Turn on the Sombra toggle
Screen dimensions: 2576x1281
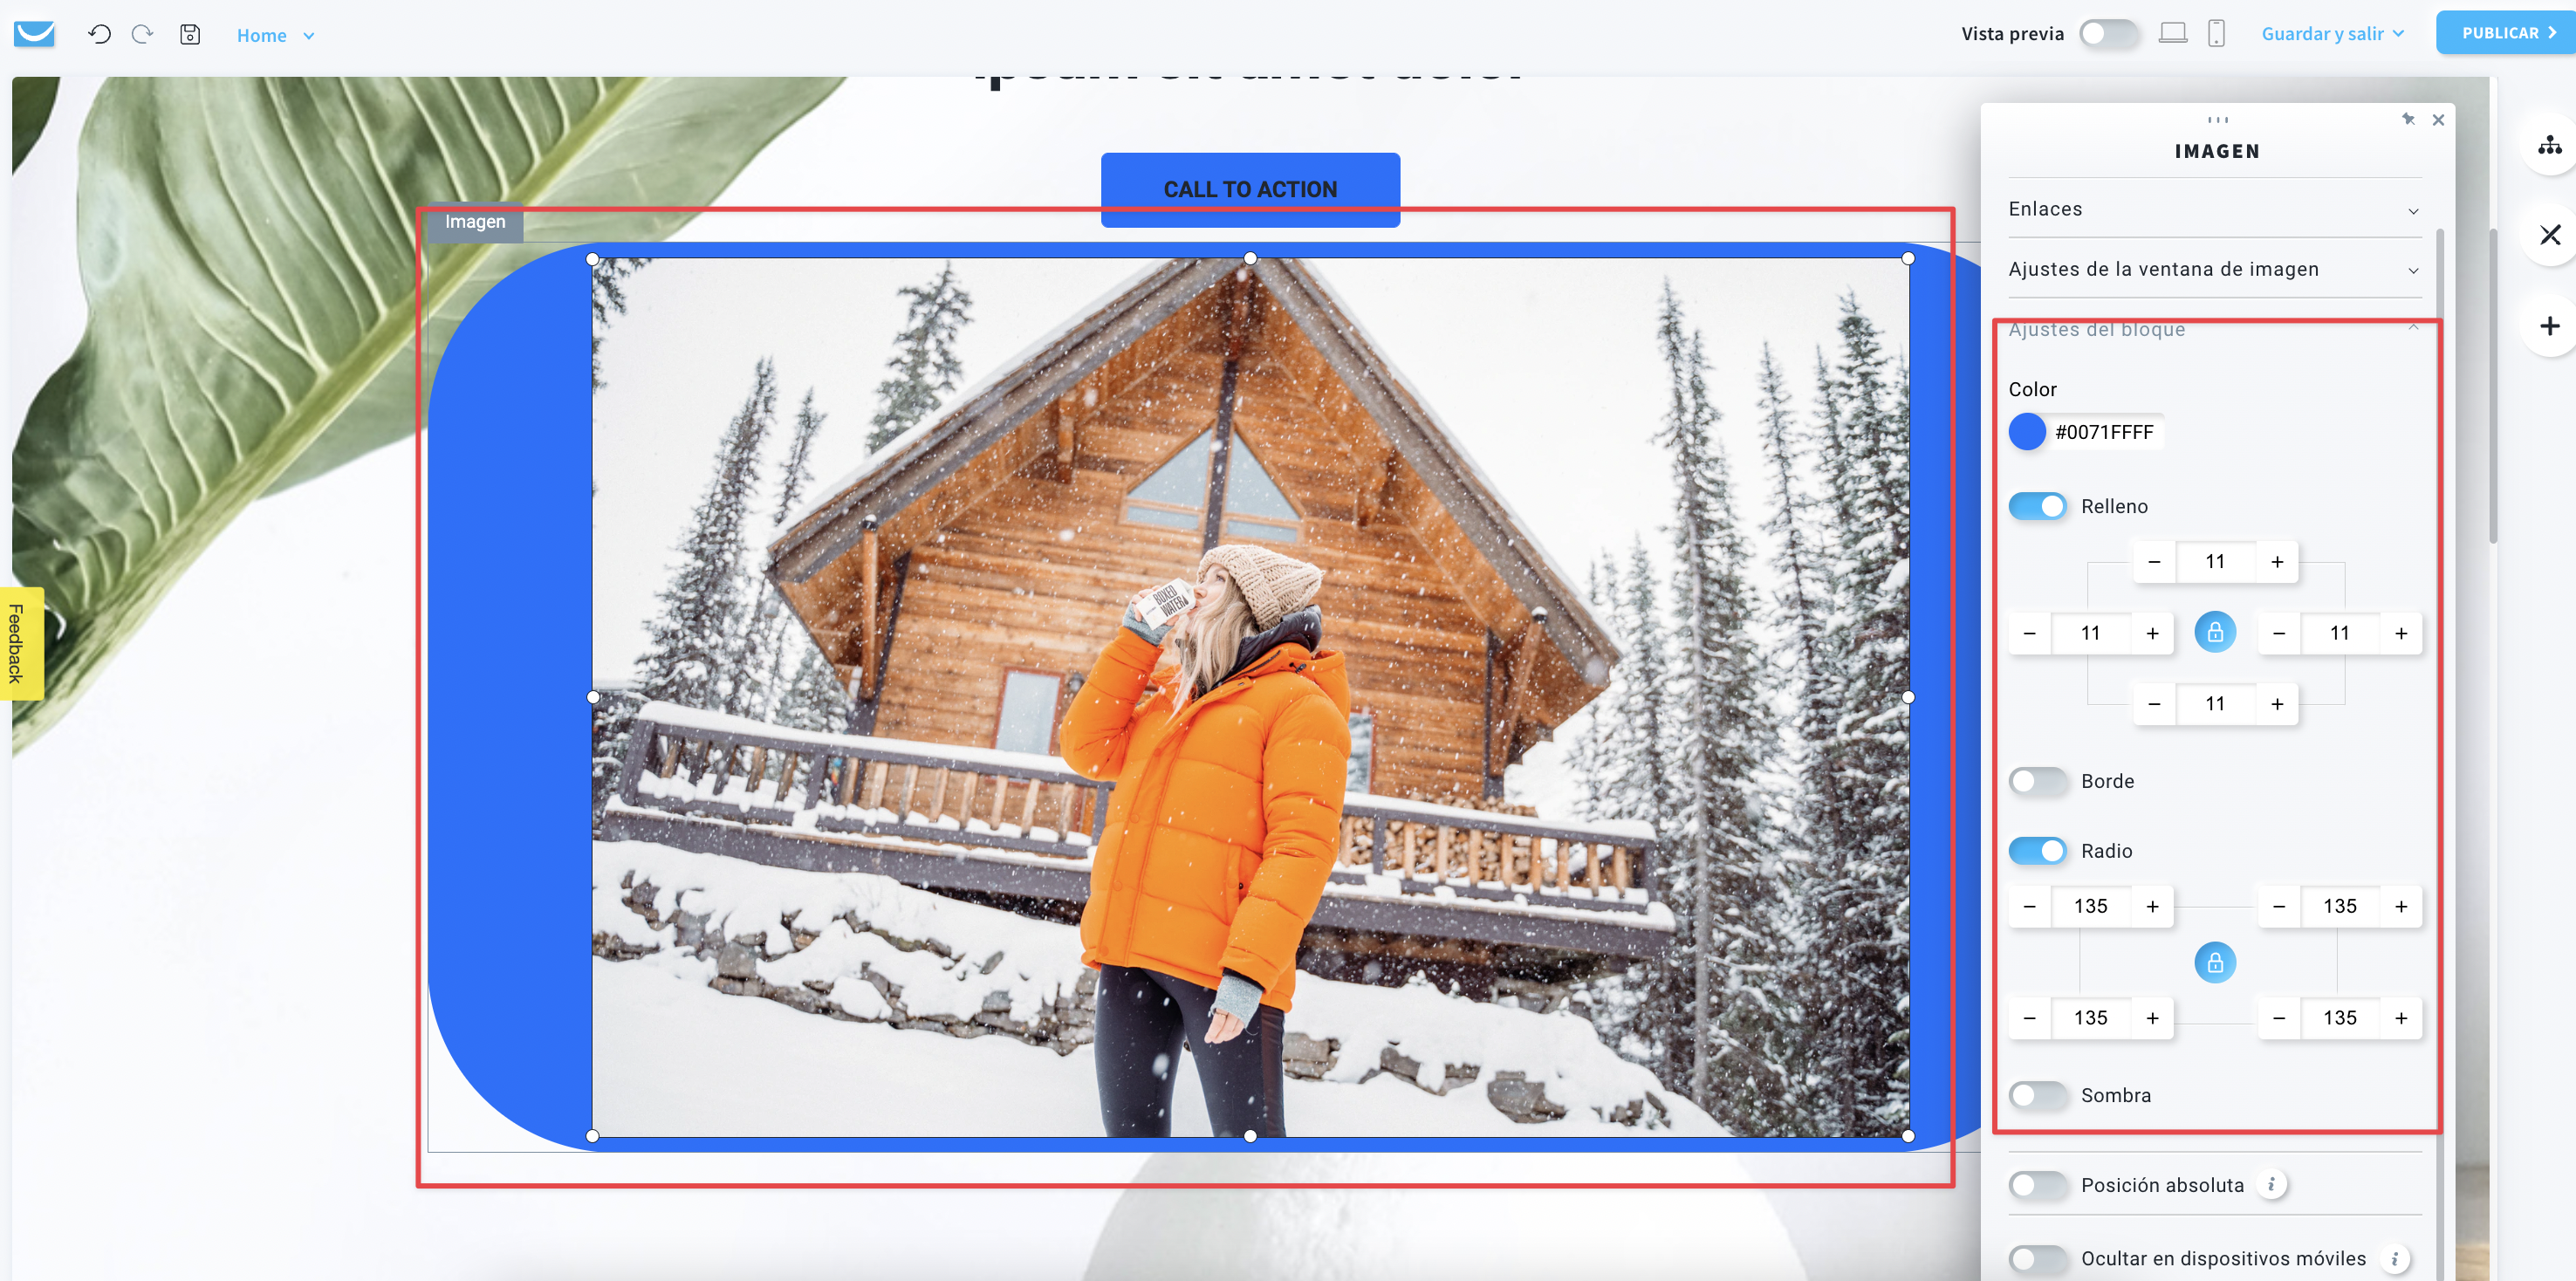pyautogui.click(x=2038, y=1095)
